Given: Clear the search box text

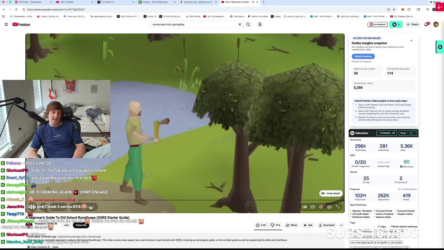Looking at the screenshot, I should tap(239, 24).
